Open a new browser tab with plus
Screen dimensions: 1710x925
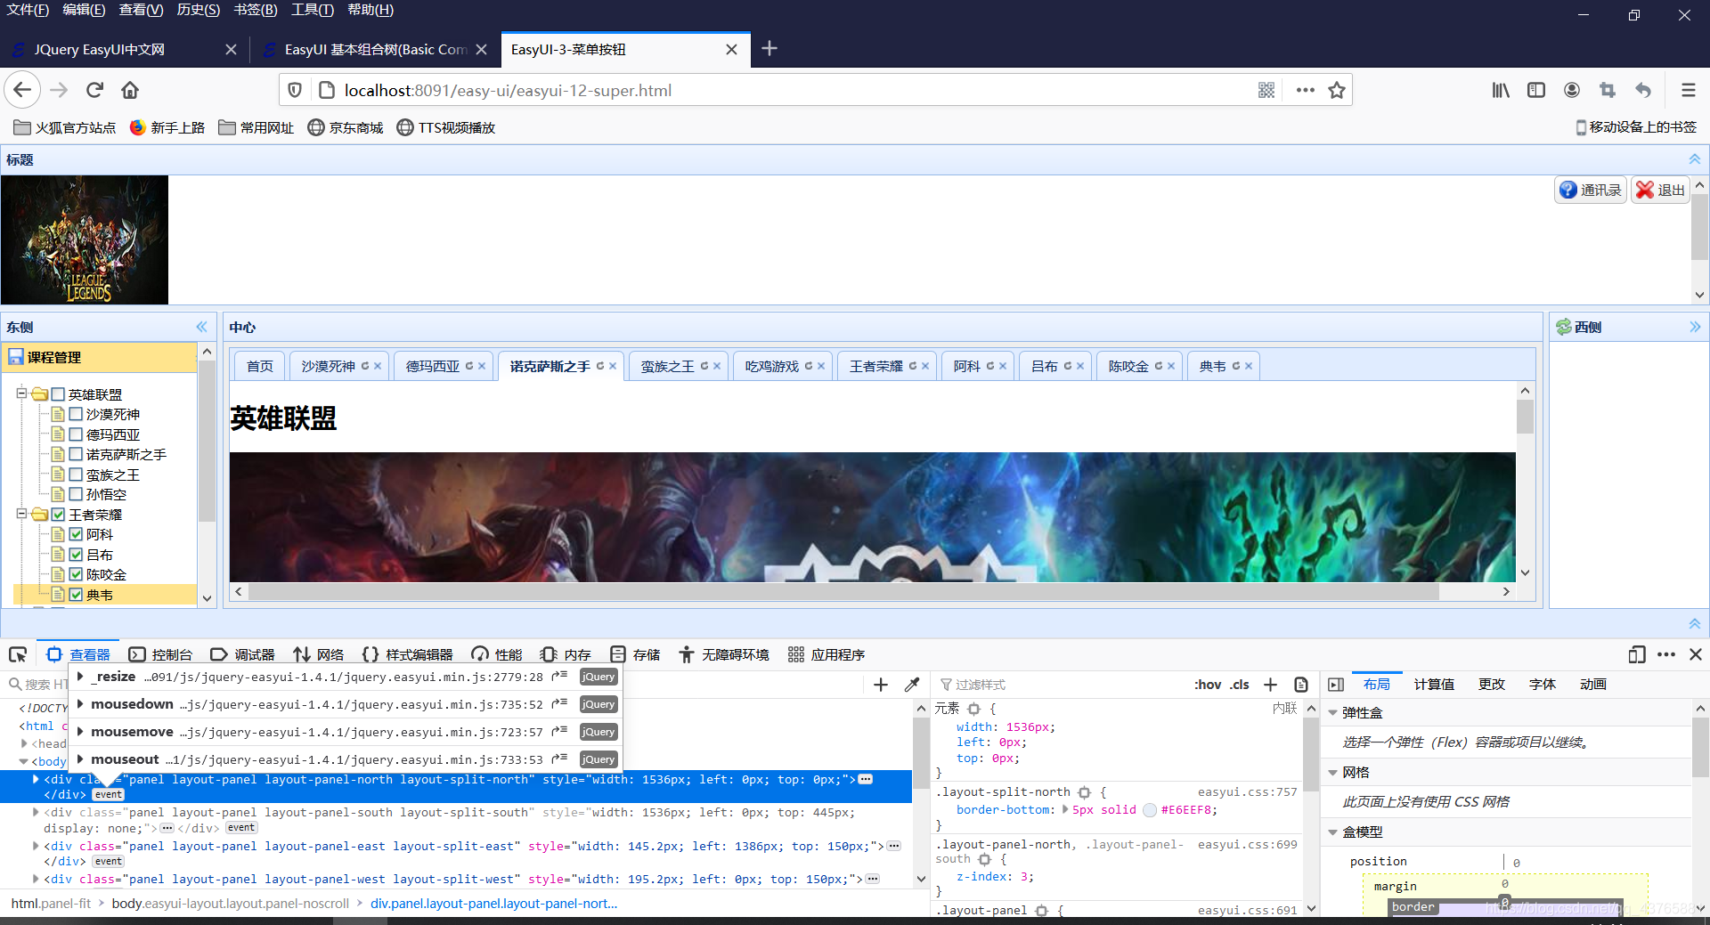(x=769, y=49)
